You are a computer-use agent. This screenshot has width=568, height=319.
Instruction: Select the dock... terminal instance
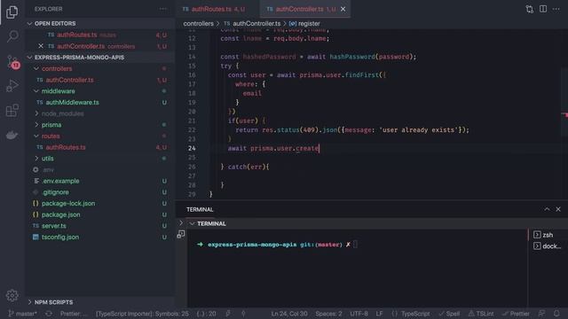pos(547,246)
